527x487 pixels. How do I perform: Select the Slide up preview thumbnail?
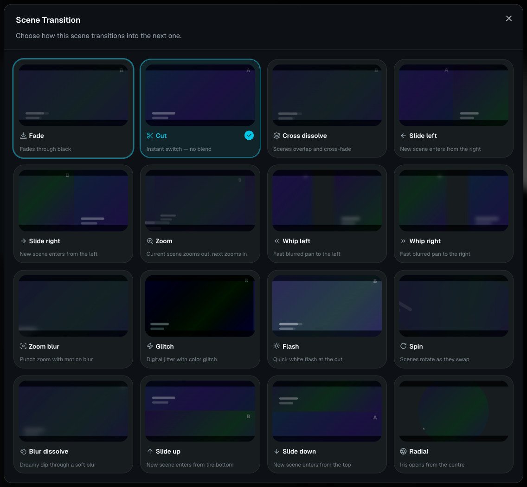click(200, 411)
